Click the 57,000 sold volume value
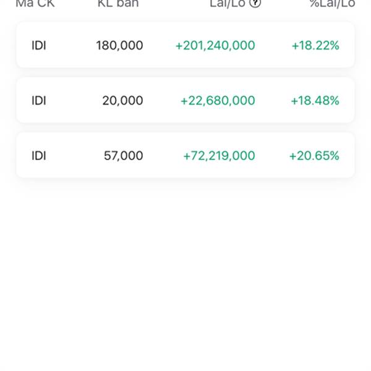The width and height of the screenshot is (371, 371). 124,155
